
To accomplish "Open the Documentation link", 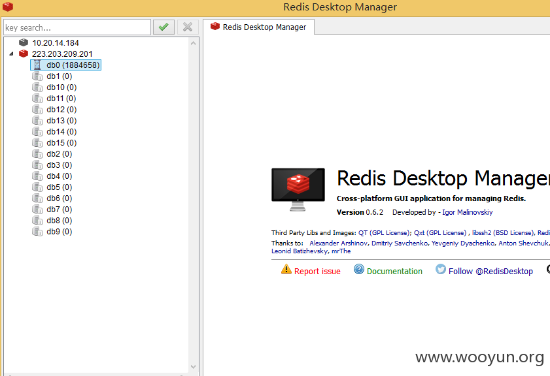I will (x=394, y=272).
